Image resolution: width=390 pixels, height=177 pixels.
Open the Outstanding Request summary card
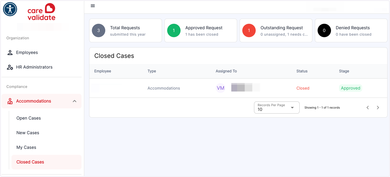pos(276,31)
